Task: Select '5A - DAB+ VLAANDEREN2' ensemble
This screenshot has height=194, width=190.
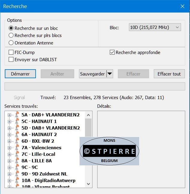Action: (51, 115)
